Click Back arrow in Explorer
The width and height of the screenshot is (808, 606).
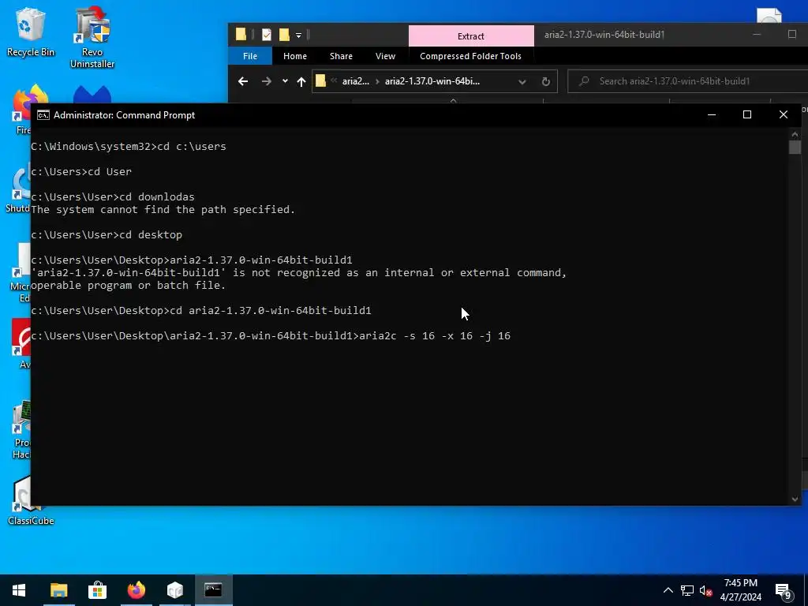click(243, 81)
